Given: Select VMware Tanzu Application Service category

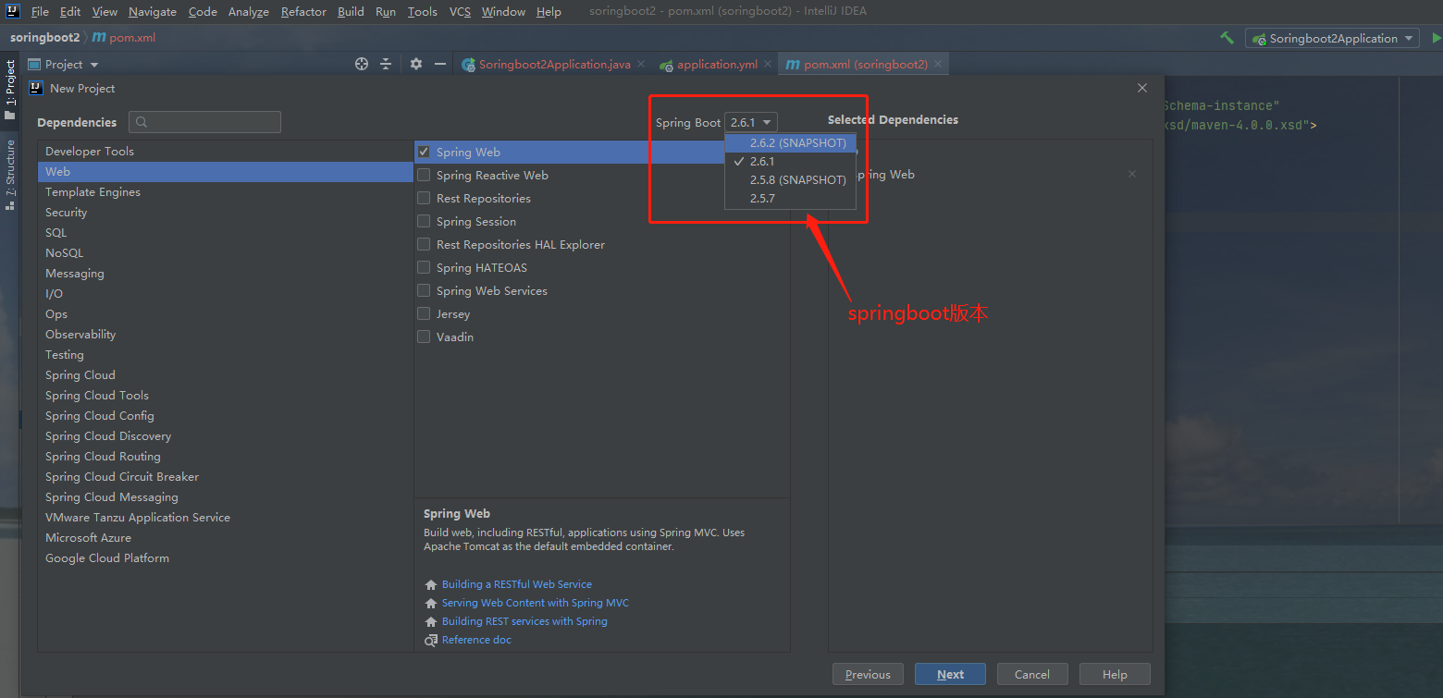Looking at the screenshot, I should coord(226,517).
